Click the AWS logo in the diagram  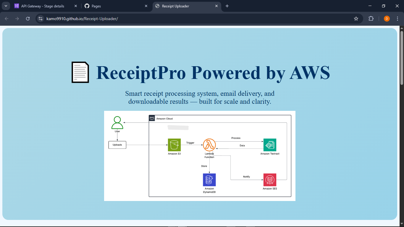(x=152, y=118)
